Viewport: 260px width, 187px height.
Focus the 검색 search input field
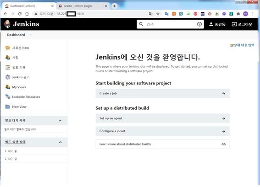click(x=171, y=24)
